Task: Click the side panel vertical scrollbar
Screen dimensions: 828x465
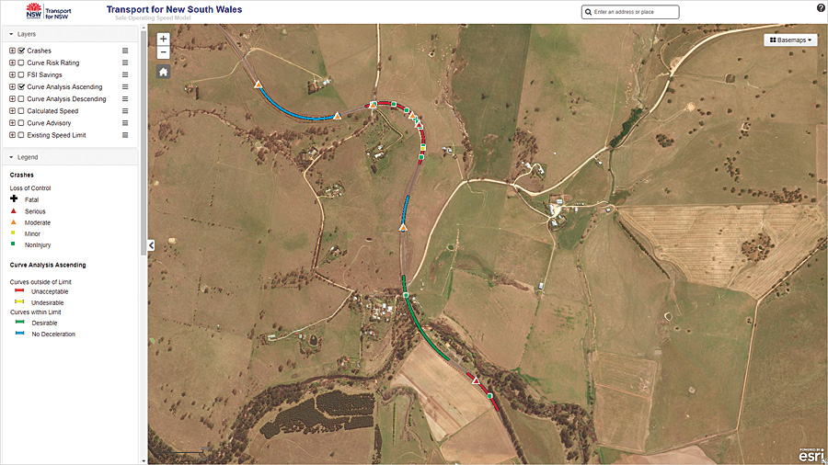Action: coord(144,142)
